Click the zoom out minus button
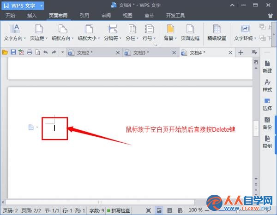Screen dimensions: 277x215 206,210
